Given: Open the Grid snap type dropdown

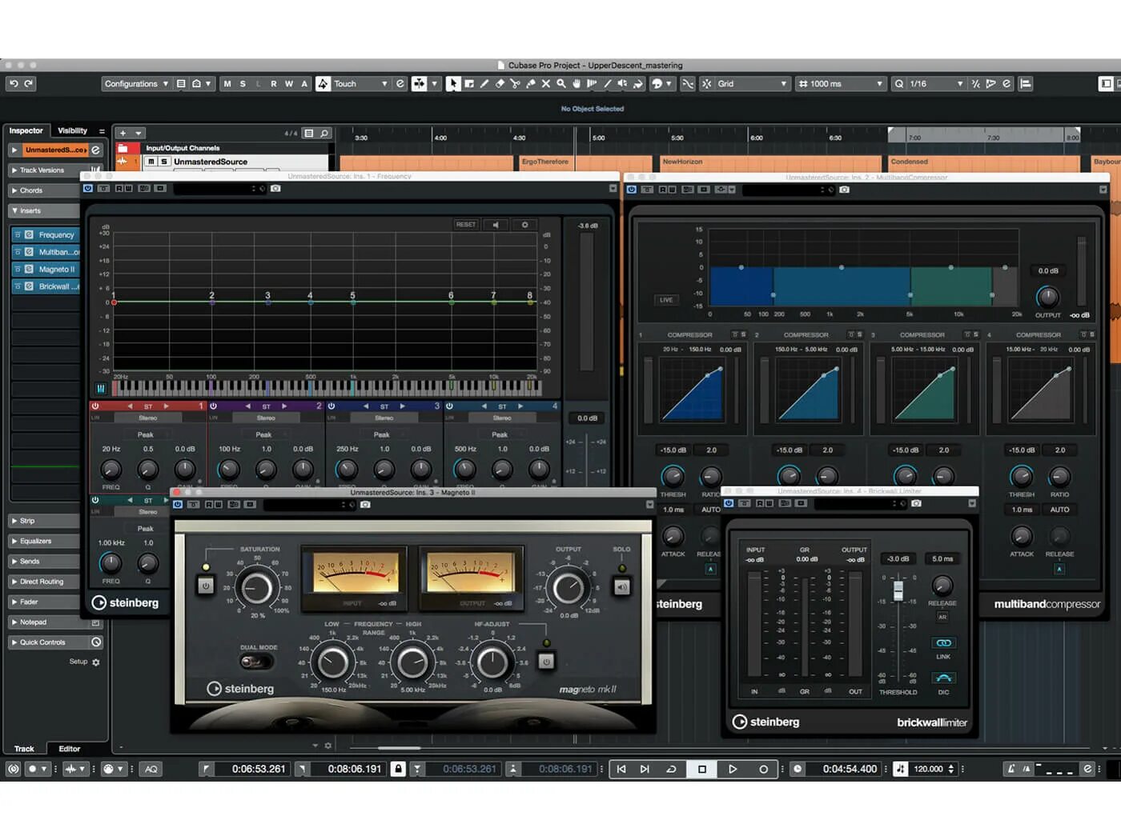Looking at the screenshot, I should (x=752, y=83).
